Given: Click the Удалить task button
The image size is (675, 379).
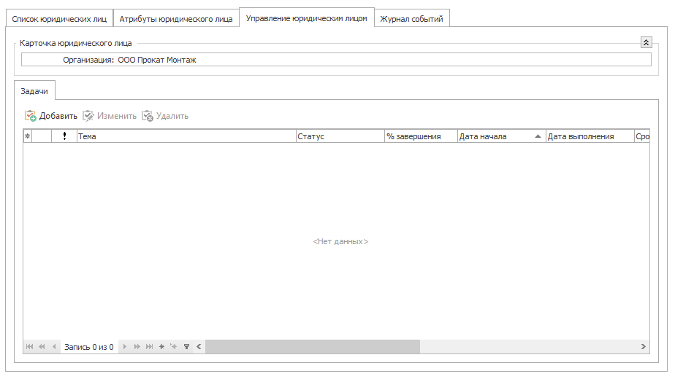Looking at the screenshot, I should (165, 116).
